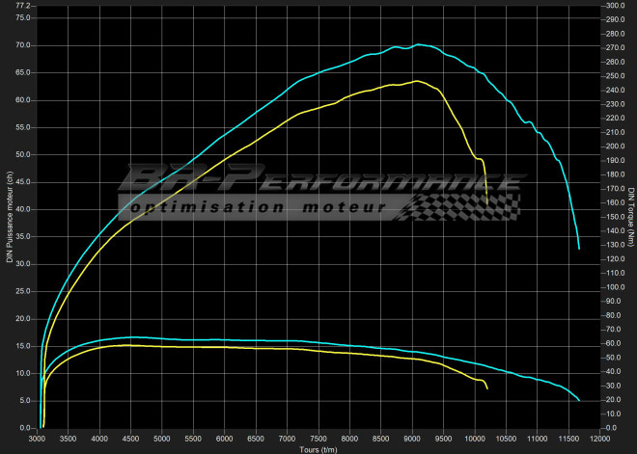Click the end of the yellow torque curve
Screen dimensions: 637x454
click(x=487, y=388)
